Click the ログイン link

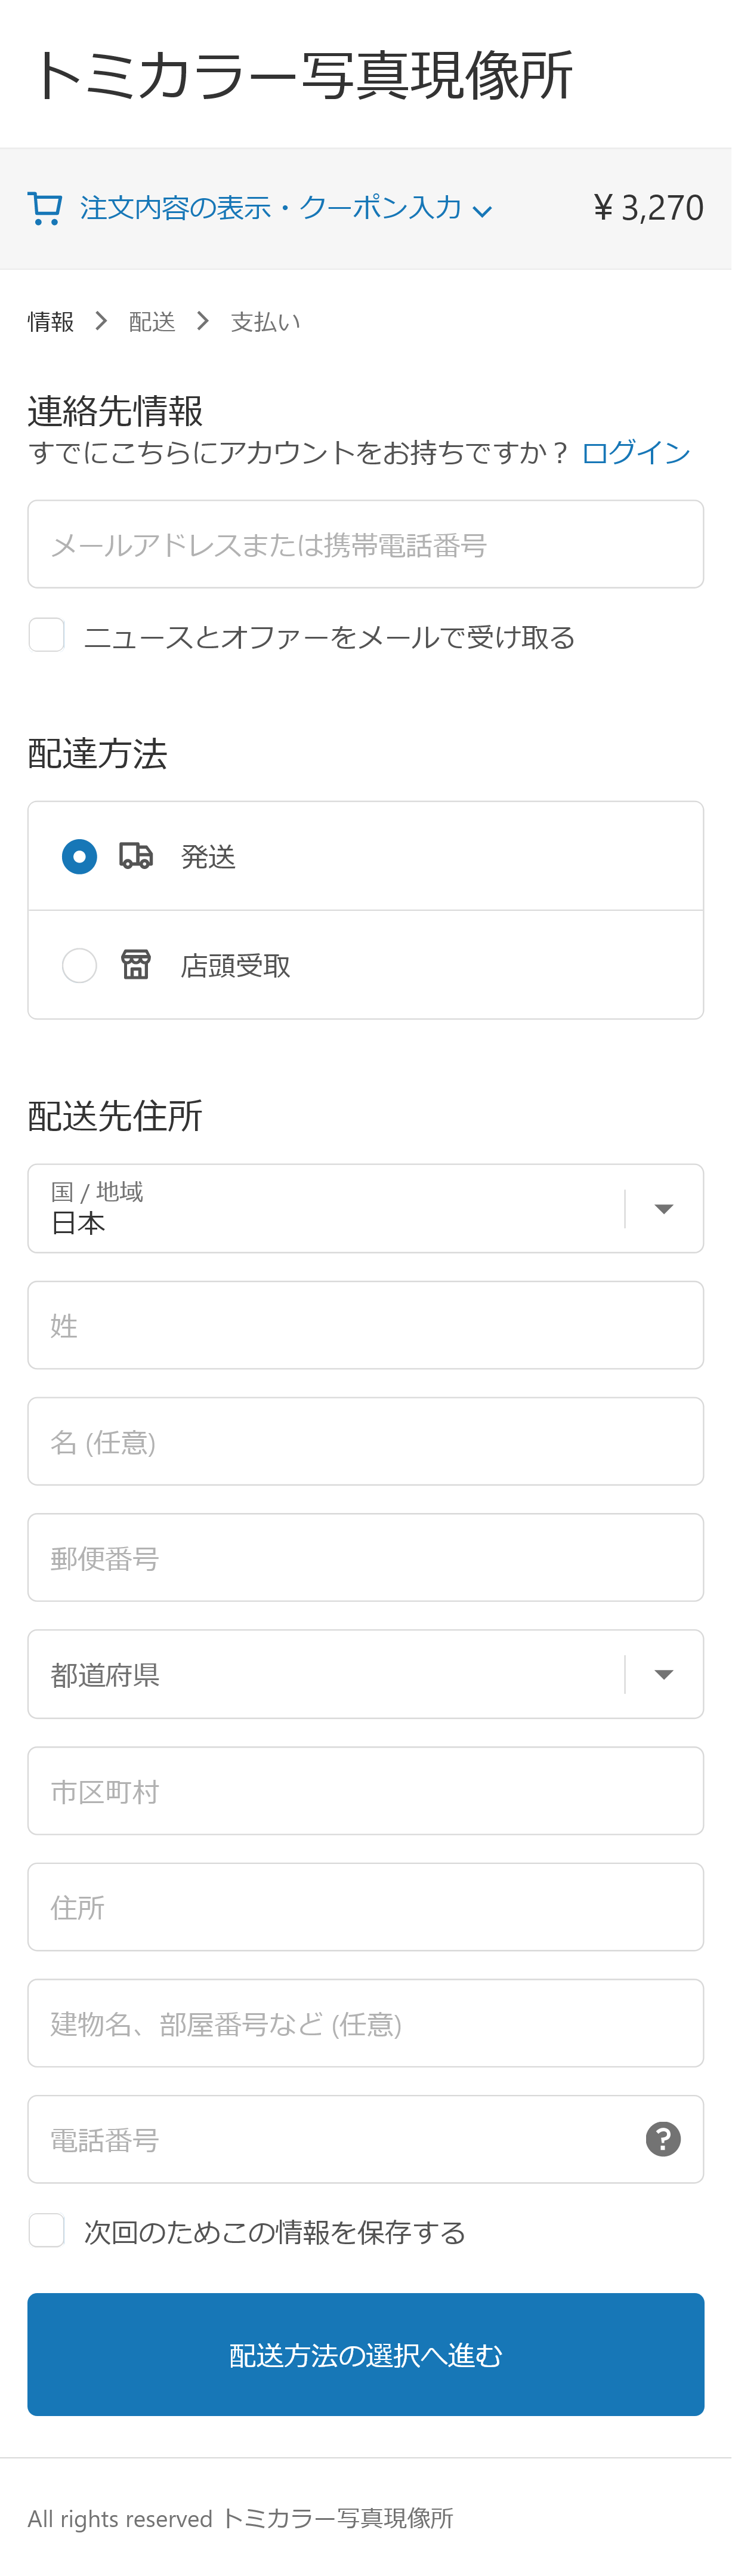(636, 452)
